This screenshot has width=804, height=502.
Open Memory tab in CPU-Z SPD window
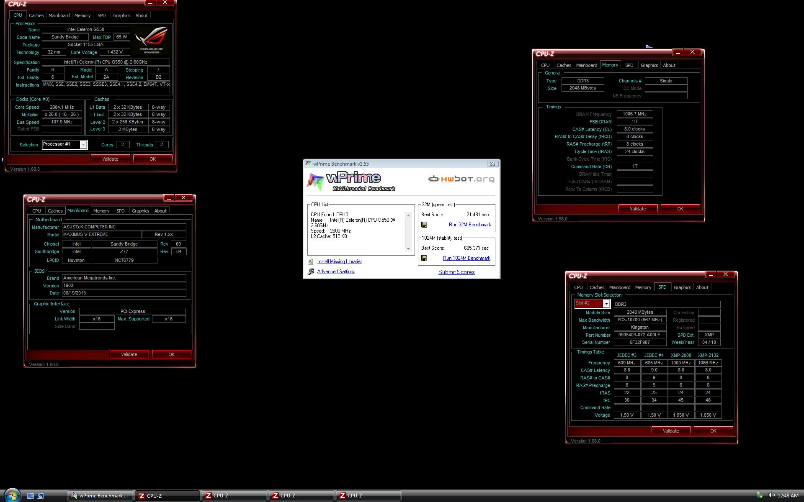643,287
